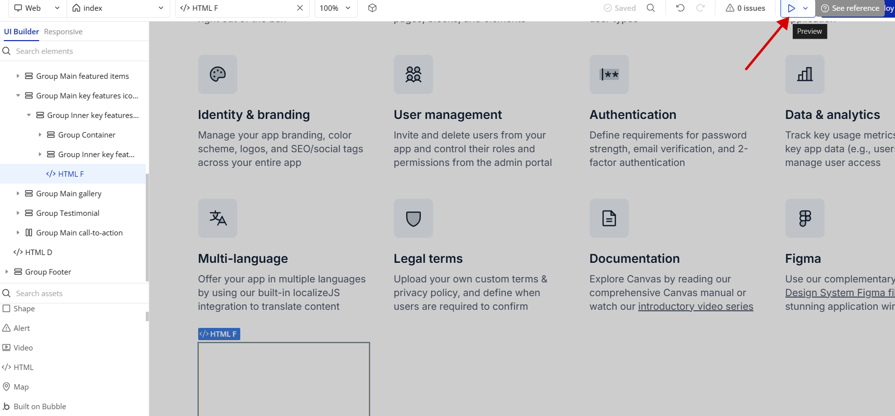Collapse Group Inner key features... arrow
895x416 pixels.
29,115
